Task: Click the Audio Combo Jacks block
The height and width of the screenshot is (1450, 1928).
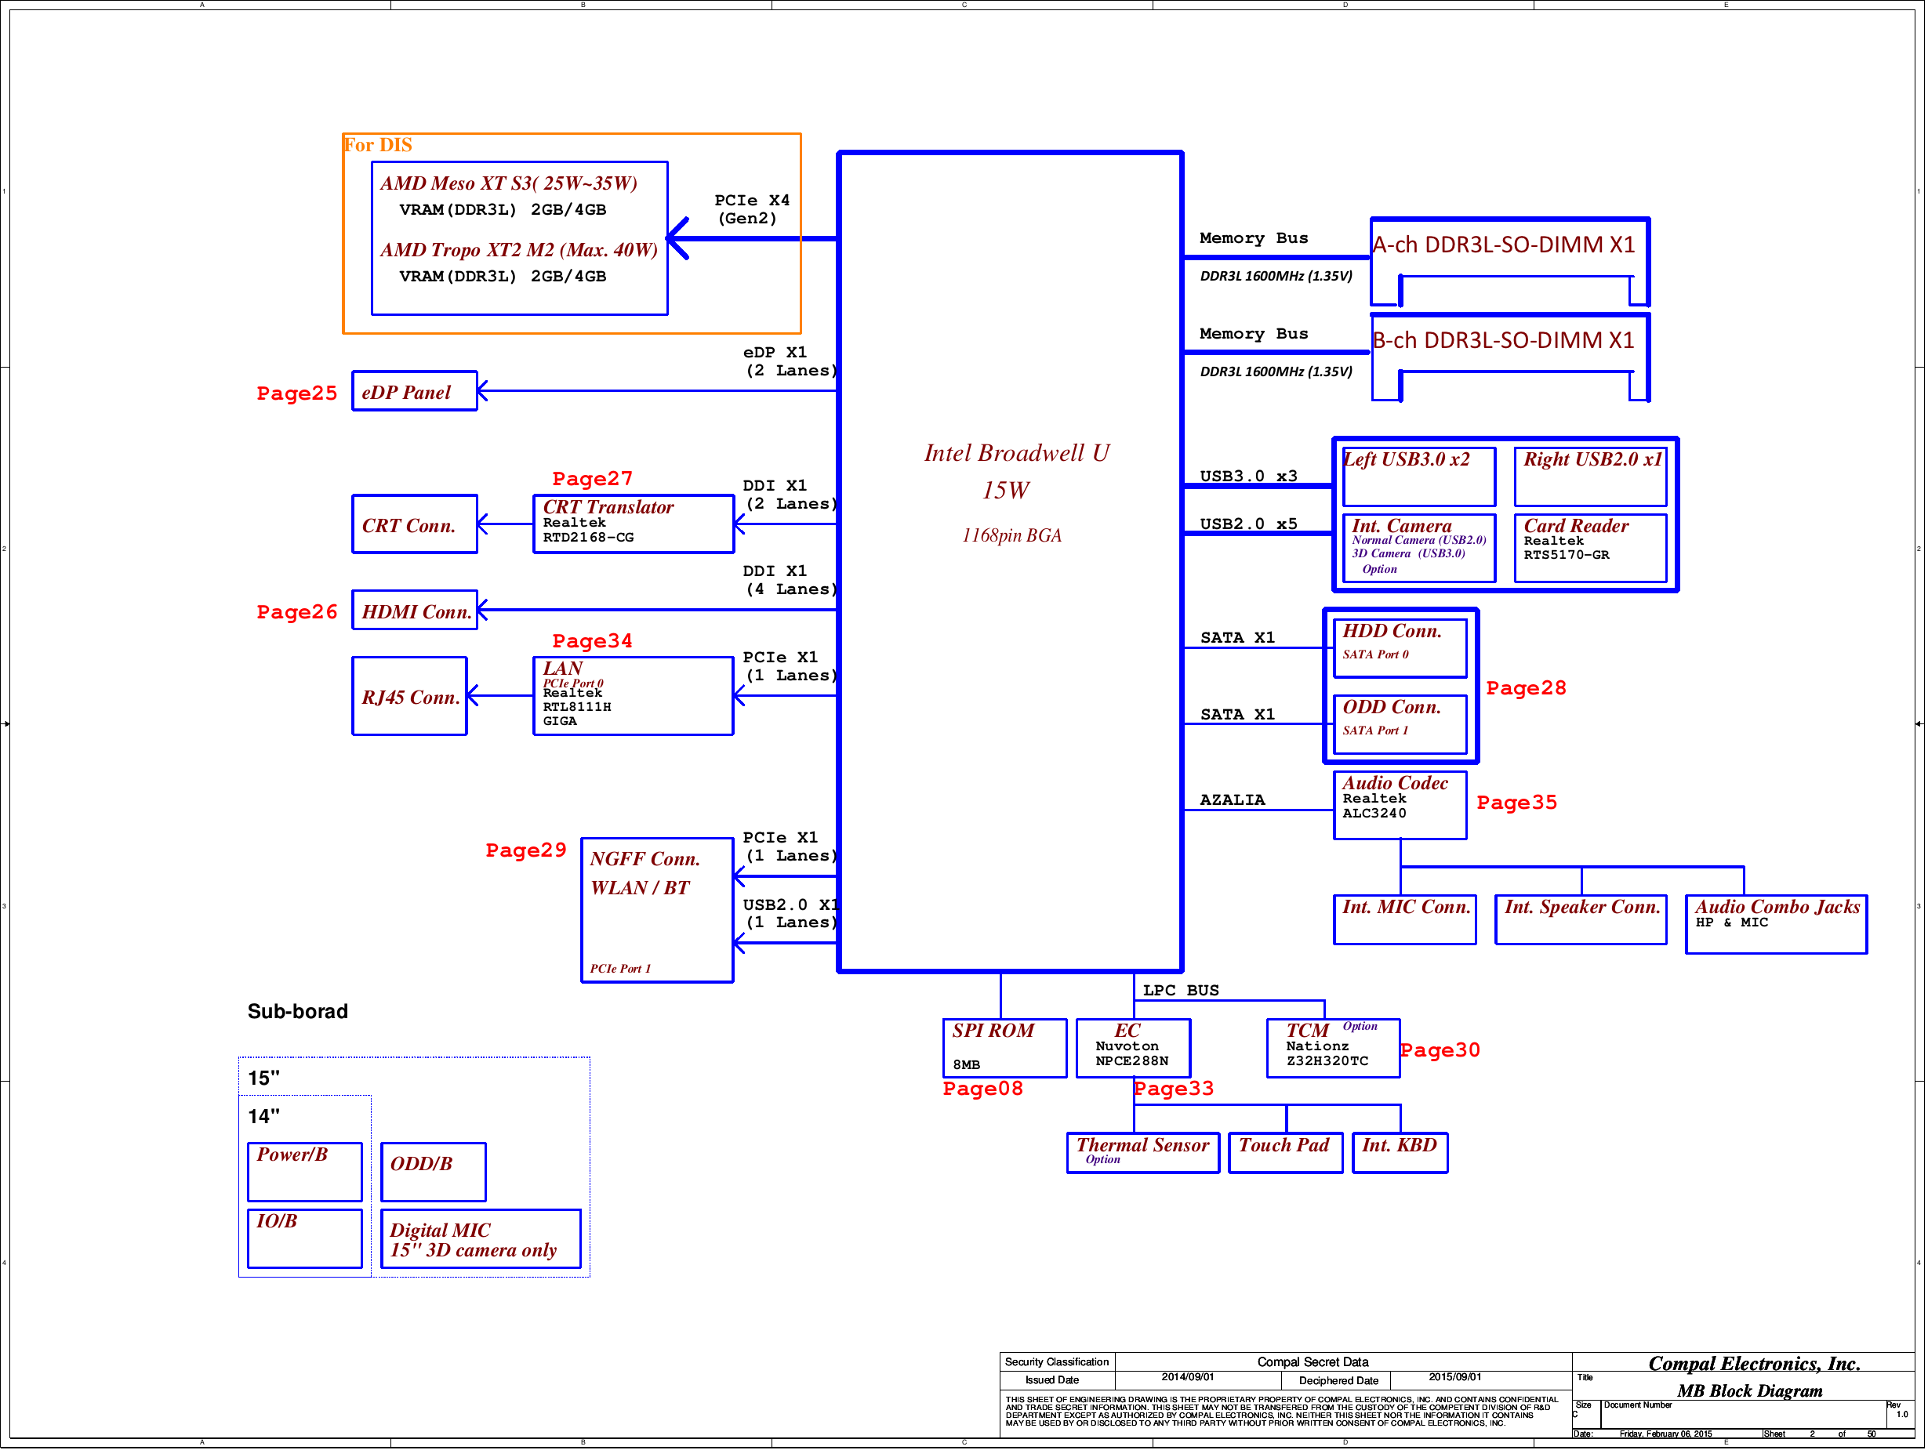Action: click(1777, 925)
